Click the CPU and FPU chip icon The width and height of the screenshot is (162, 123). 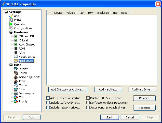click(16, 36)
